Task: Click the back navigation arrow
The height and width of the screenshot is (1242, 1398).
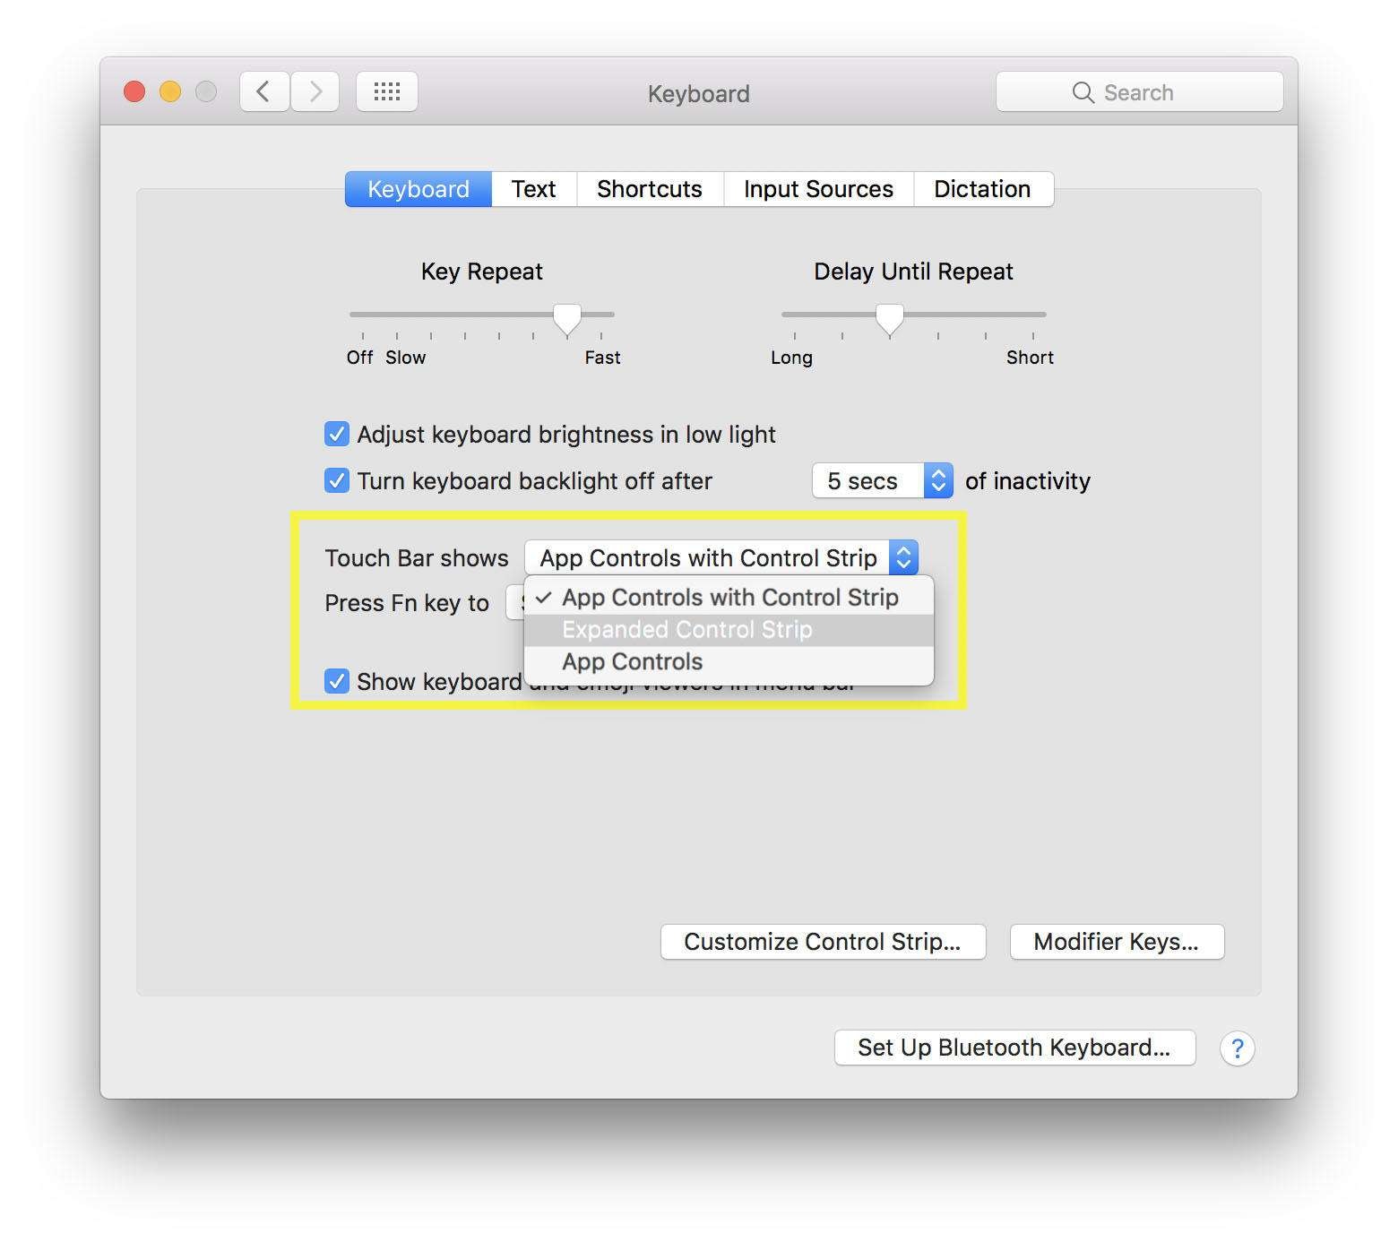Action: point(263,91)
